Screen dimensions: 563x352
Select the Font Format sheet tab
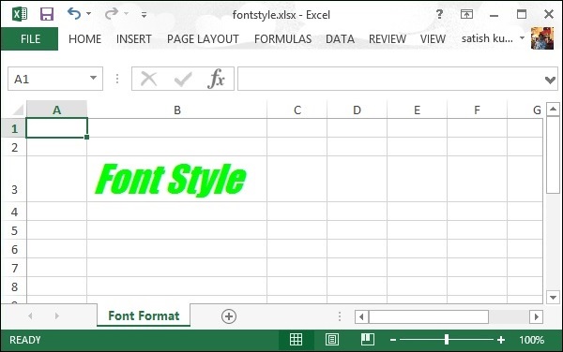point(144,315)
